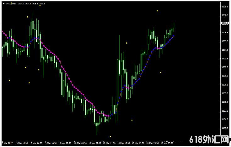Click the 9 Mar 18:30 time label

click(51, 143)
